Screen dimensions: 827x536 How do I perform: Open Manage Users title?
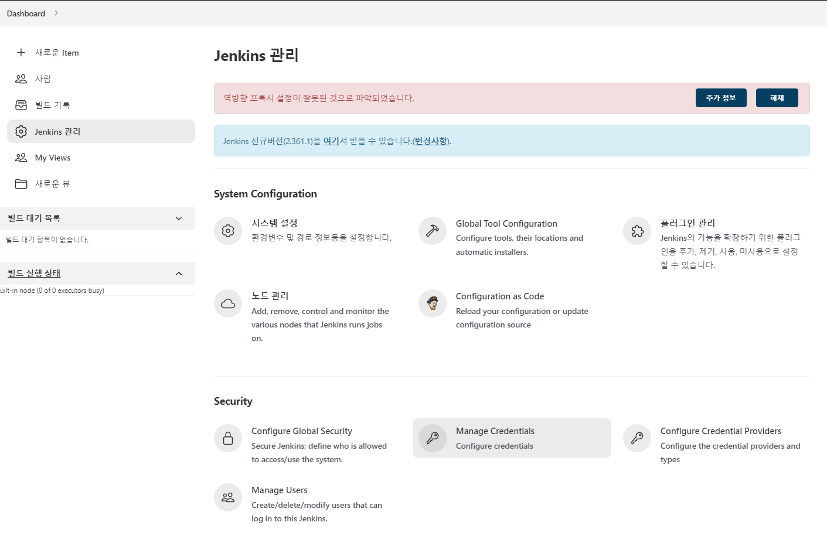click(x=280, y=490)
